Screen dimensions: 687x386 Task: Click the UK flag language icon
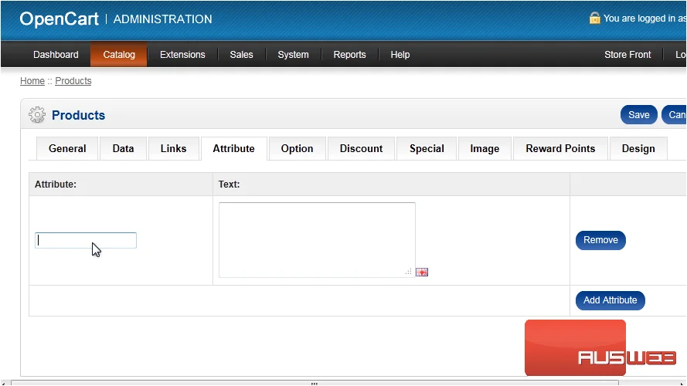[x=422, y=273]
